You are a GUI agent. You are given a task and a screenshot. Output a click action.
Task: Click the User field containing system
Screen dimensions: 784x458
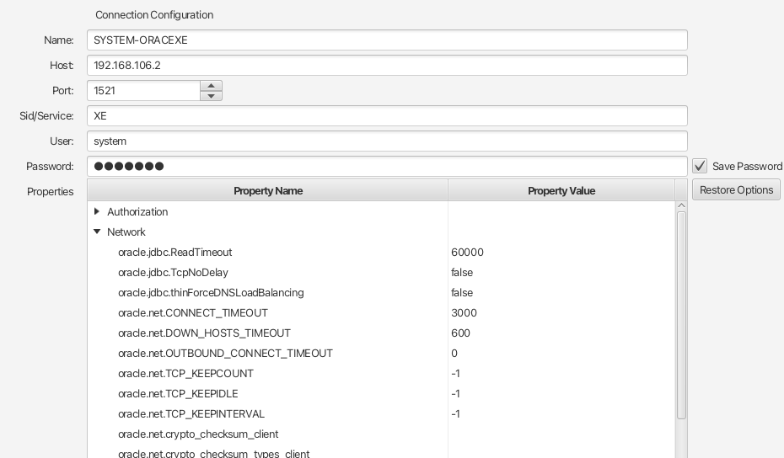(387, 141)
